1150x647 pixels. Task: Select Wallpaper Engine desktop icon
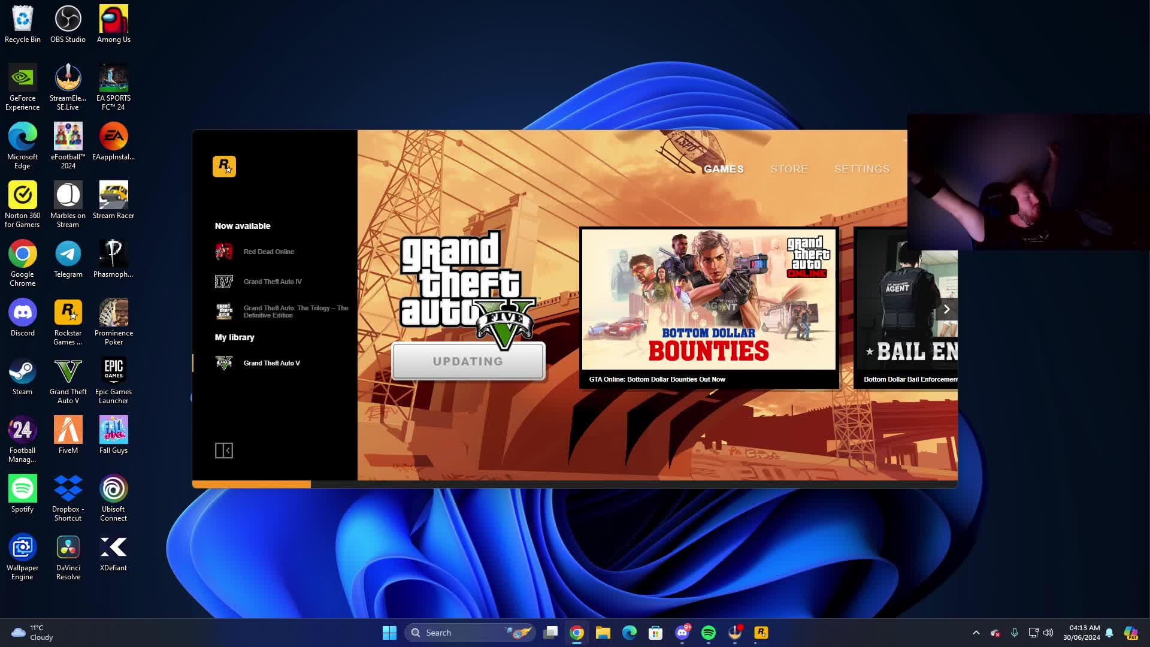click(x=23, y=557)
